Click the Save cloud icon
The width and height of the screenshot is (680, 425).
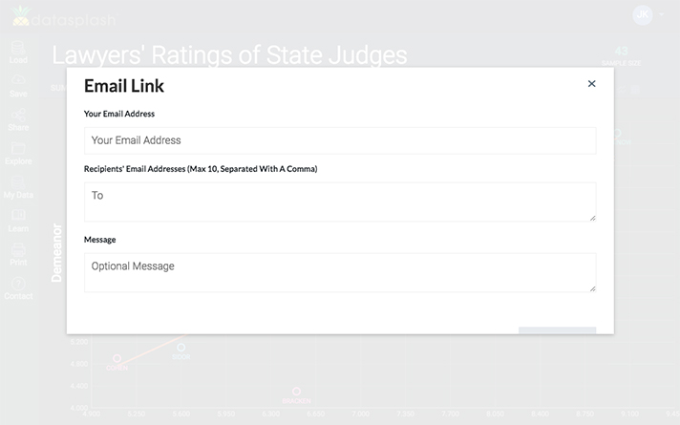17,82
